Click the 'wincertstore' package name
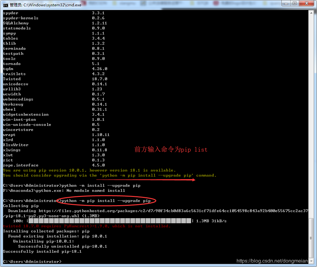The width and height of the screenshot is (317, 267). coord(18,130)
